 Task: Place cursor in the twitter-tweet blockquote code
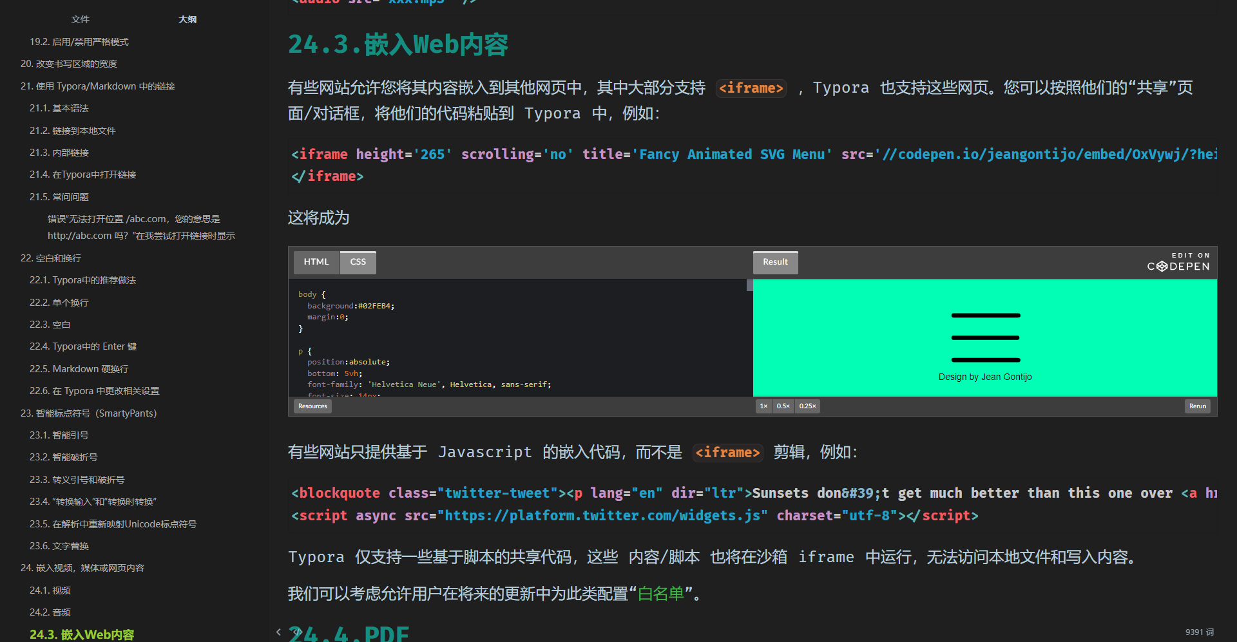pyautogui.click(x=753, y=504)
